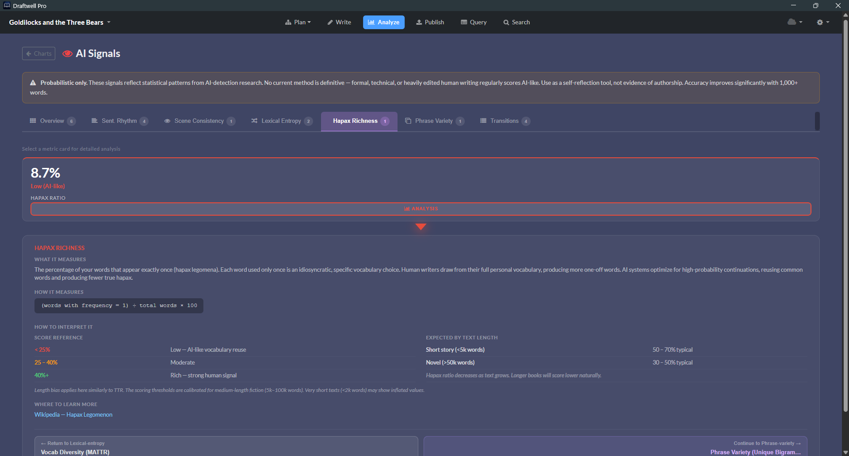Maximize the Draftwell Pro window

(815, 5)
